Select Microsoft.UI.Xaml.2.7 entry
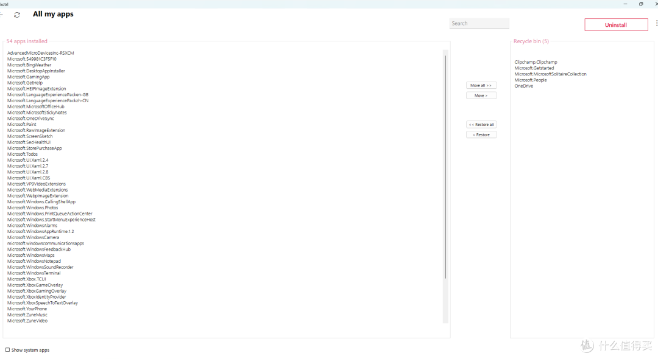The image size is (658, 359). coord(27,166)
